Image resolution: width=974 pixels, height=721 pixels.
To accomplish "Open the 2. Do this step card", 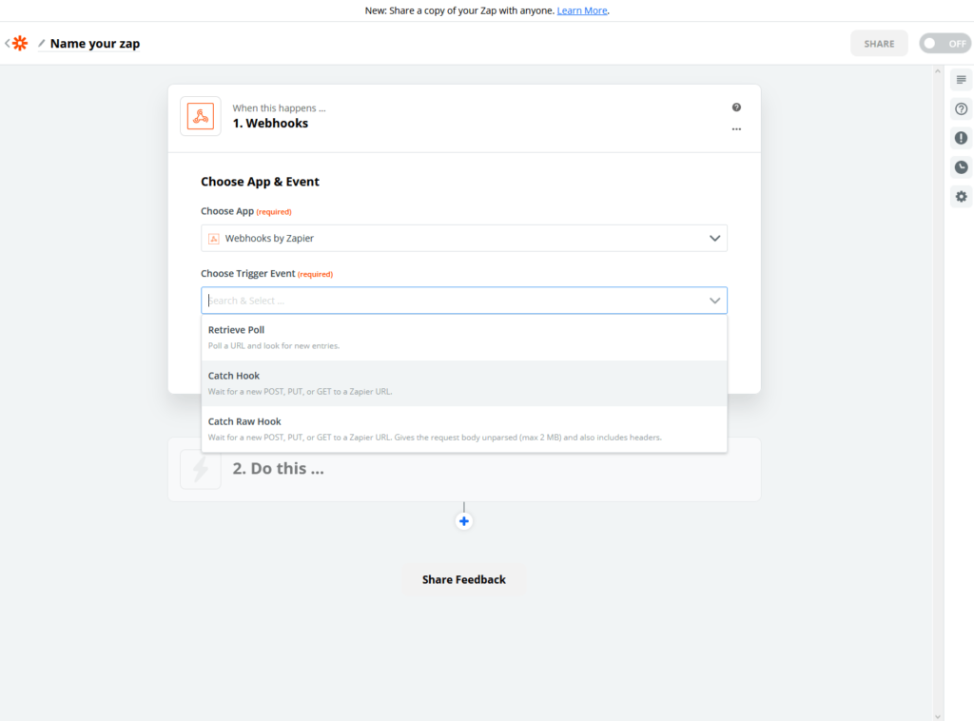I will (464, 469).
